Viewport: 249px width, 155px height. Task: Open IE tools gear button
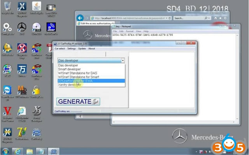pos(225,18)
